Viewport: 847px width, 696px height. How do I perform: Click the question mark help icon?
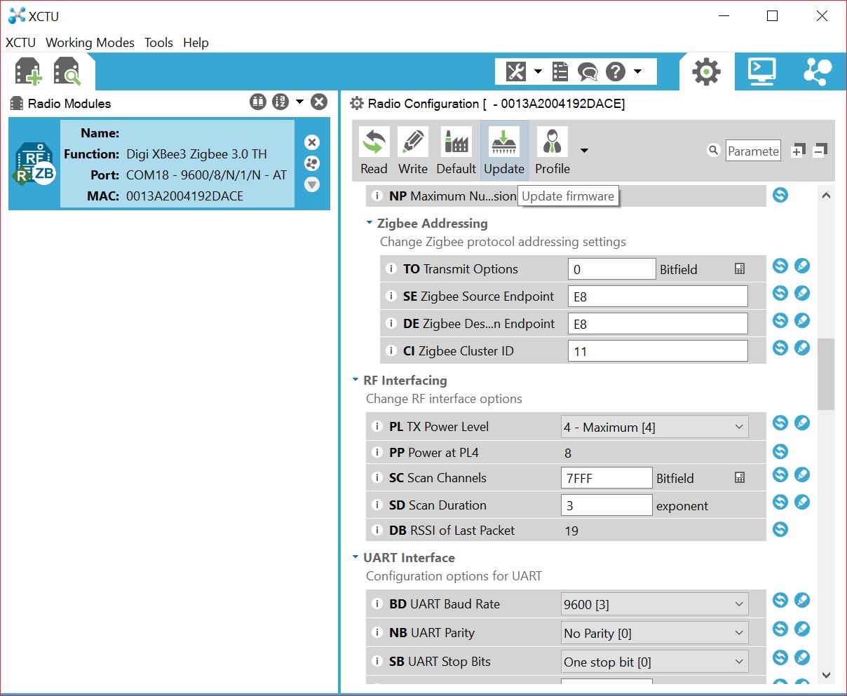click(x=615, y=71)
